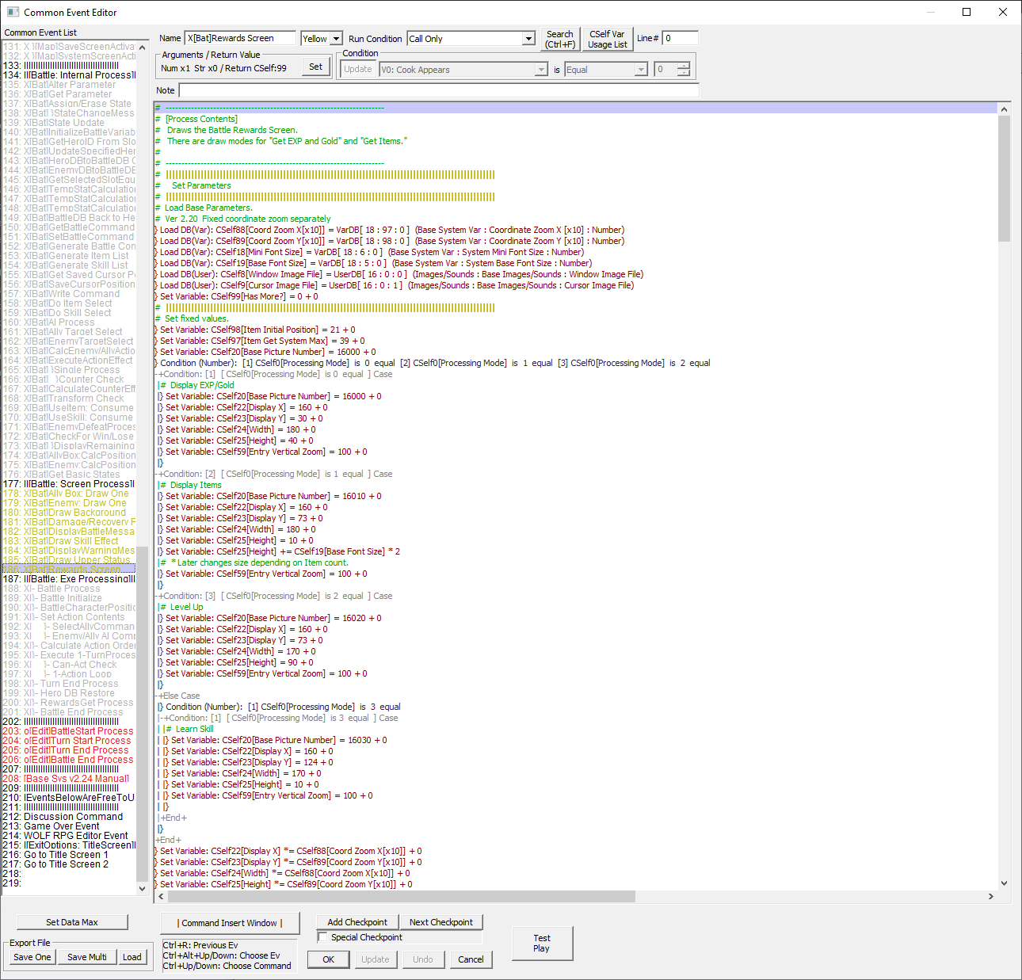Select event 157: Write Command
The width and height of the screenshot is (1022, 980).
(x=69, y=294)
